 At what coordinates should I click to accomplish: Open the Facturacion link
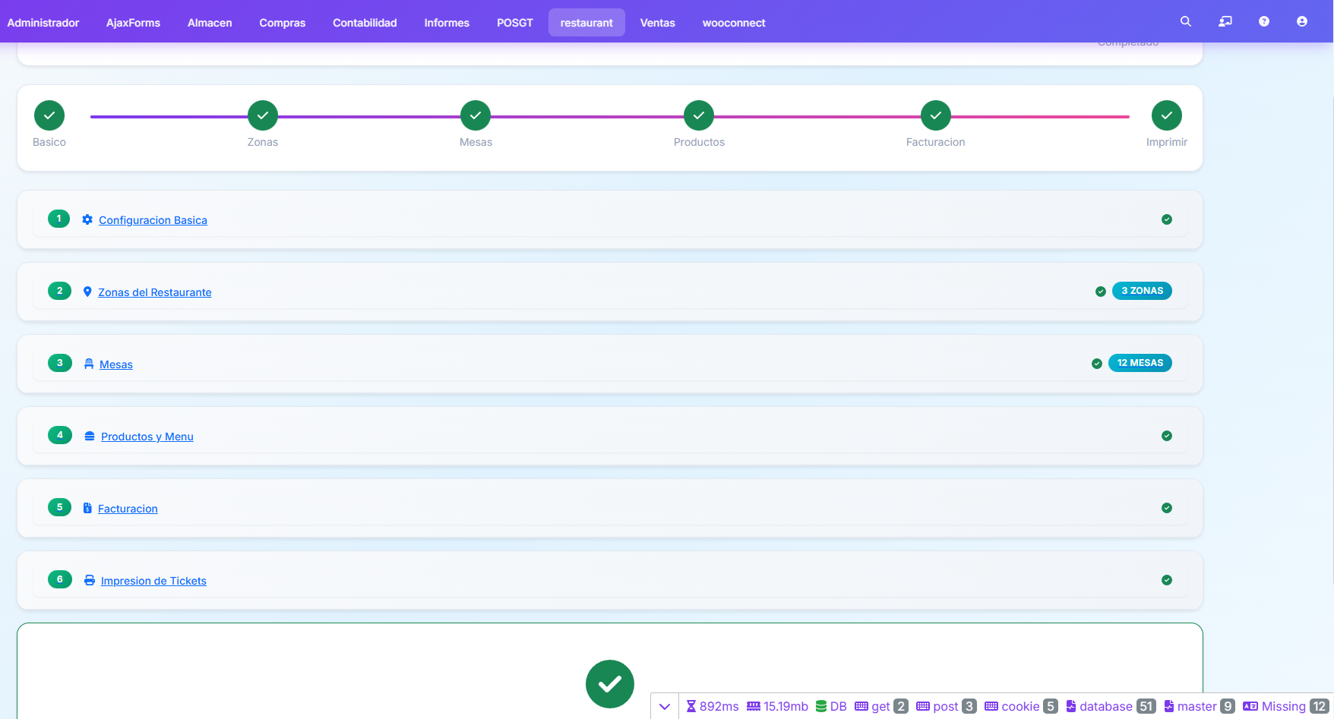[128, 509]
